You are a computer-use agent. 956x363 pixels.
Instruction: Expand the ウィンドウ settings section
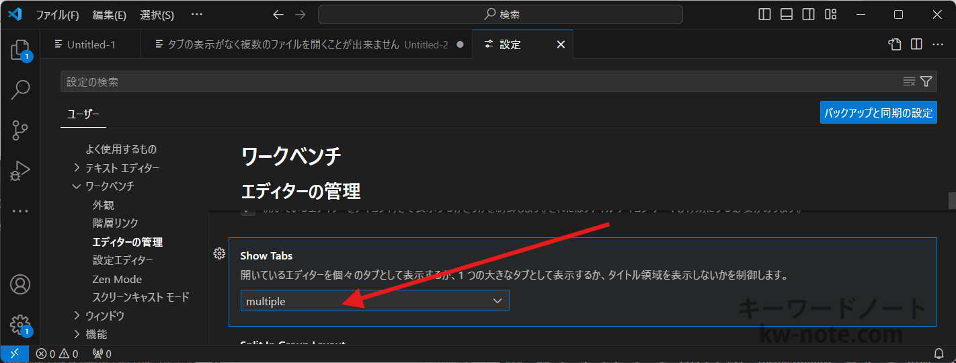pyautogui.click(x=77, y=315)
